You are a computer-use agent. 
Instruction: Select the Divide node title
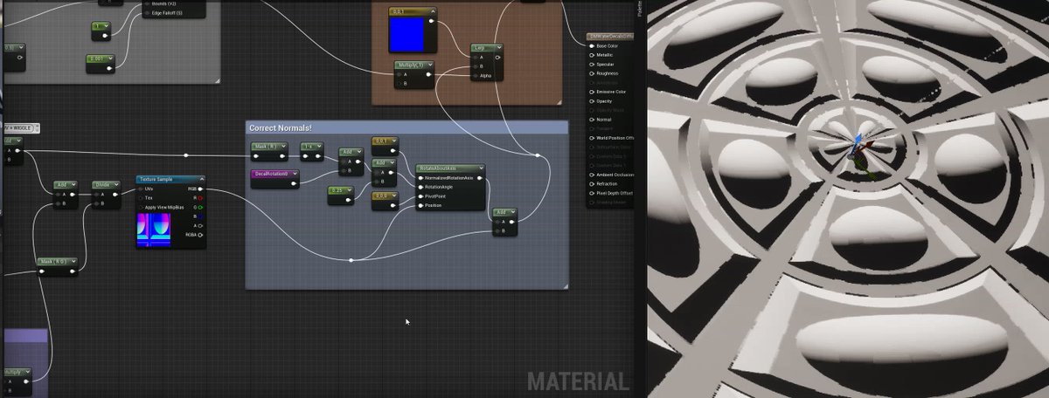(x=102, y=185)
